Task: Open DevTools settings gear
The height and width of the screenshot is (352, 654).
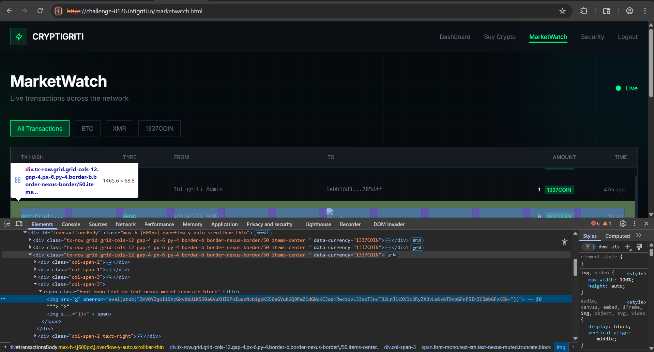Action: (623, 224)
